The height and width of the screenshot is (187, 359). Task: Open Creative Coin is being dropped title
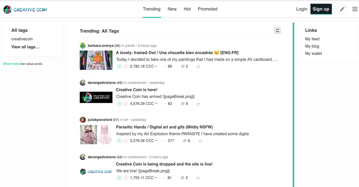[164, 164]
